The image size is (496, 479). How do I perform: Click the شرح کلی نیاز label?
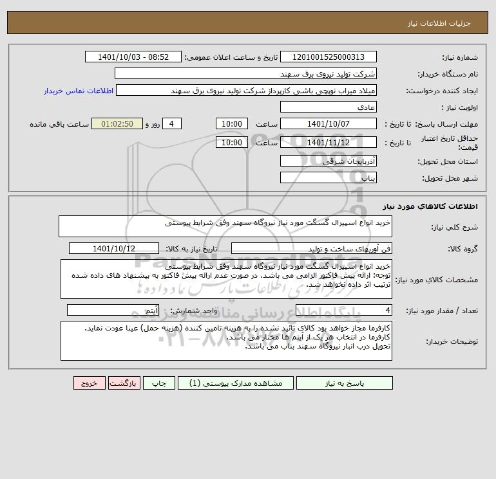tap(455, 227)
